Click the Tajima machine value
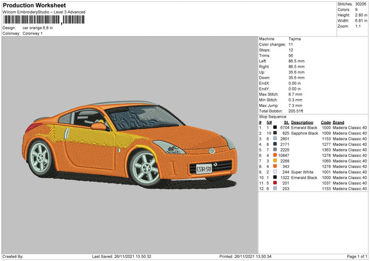The height and width of the screenshot is (261, 370). point(295,39)
